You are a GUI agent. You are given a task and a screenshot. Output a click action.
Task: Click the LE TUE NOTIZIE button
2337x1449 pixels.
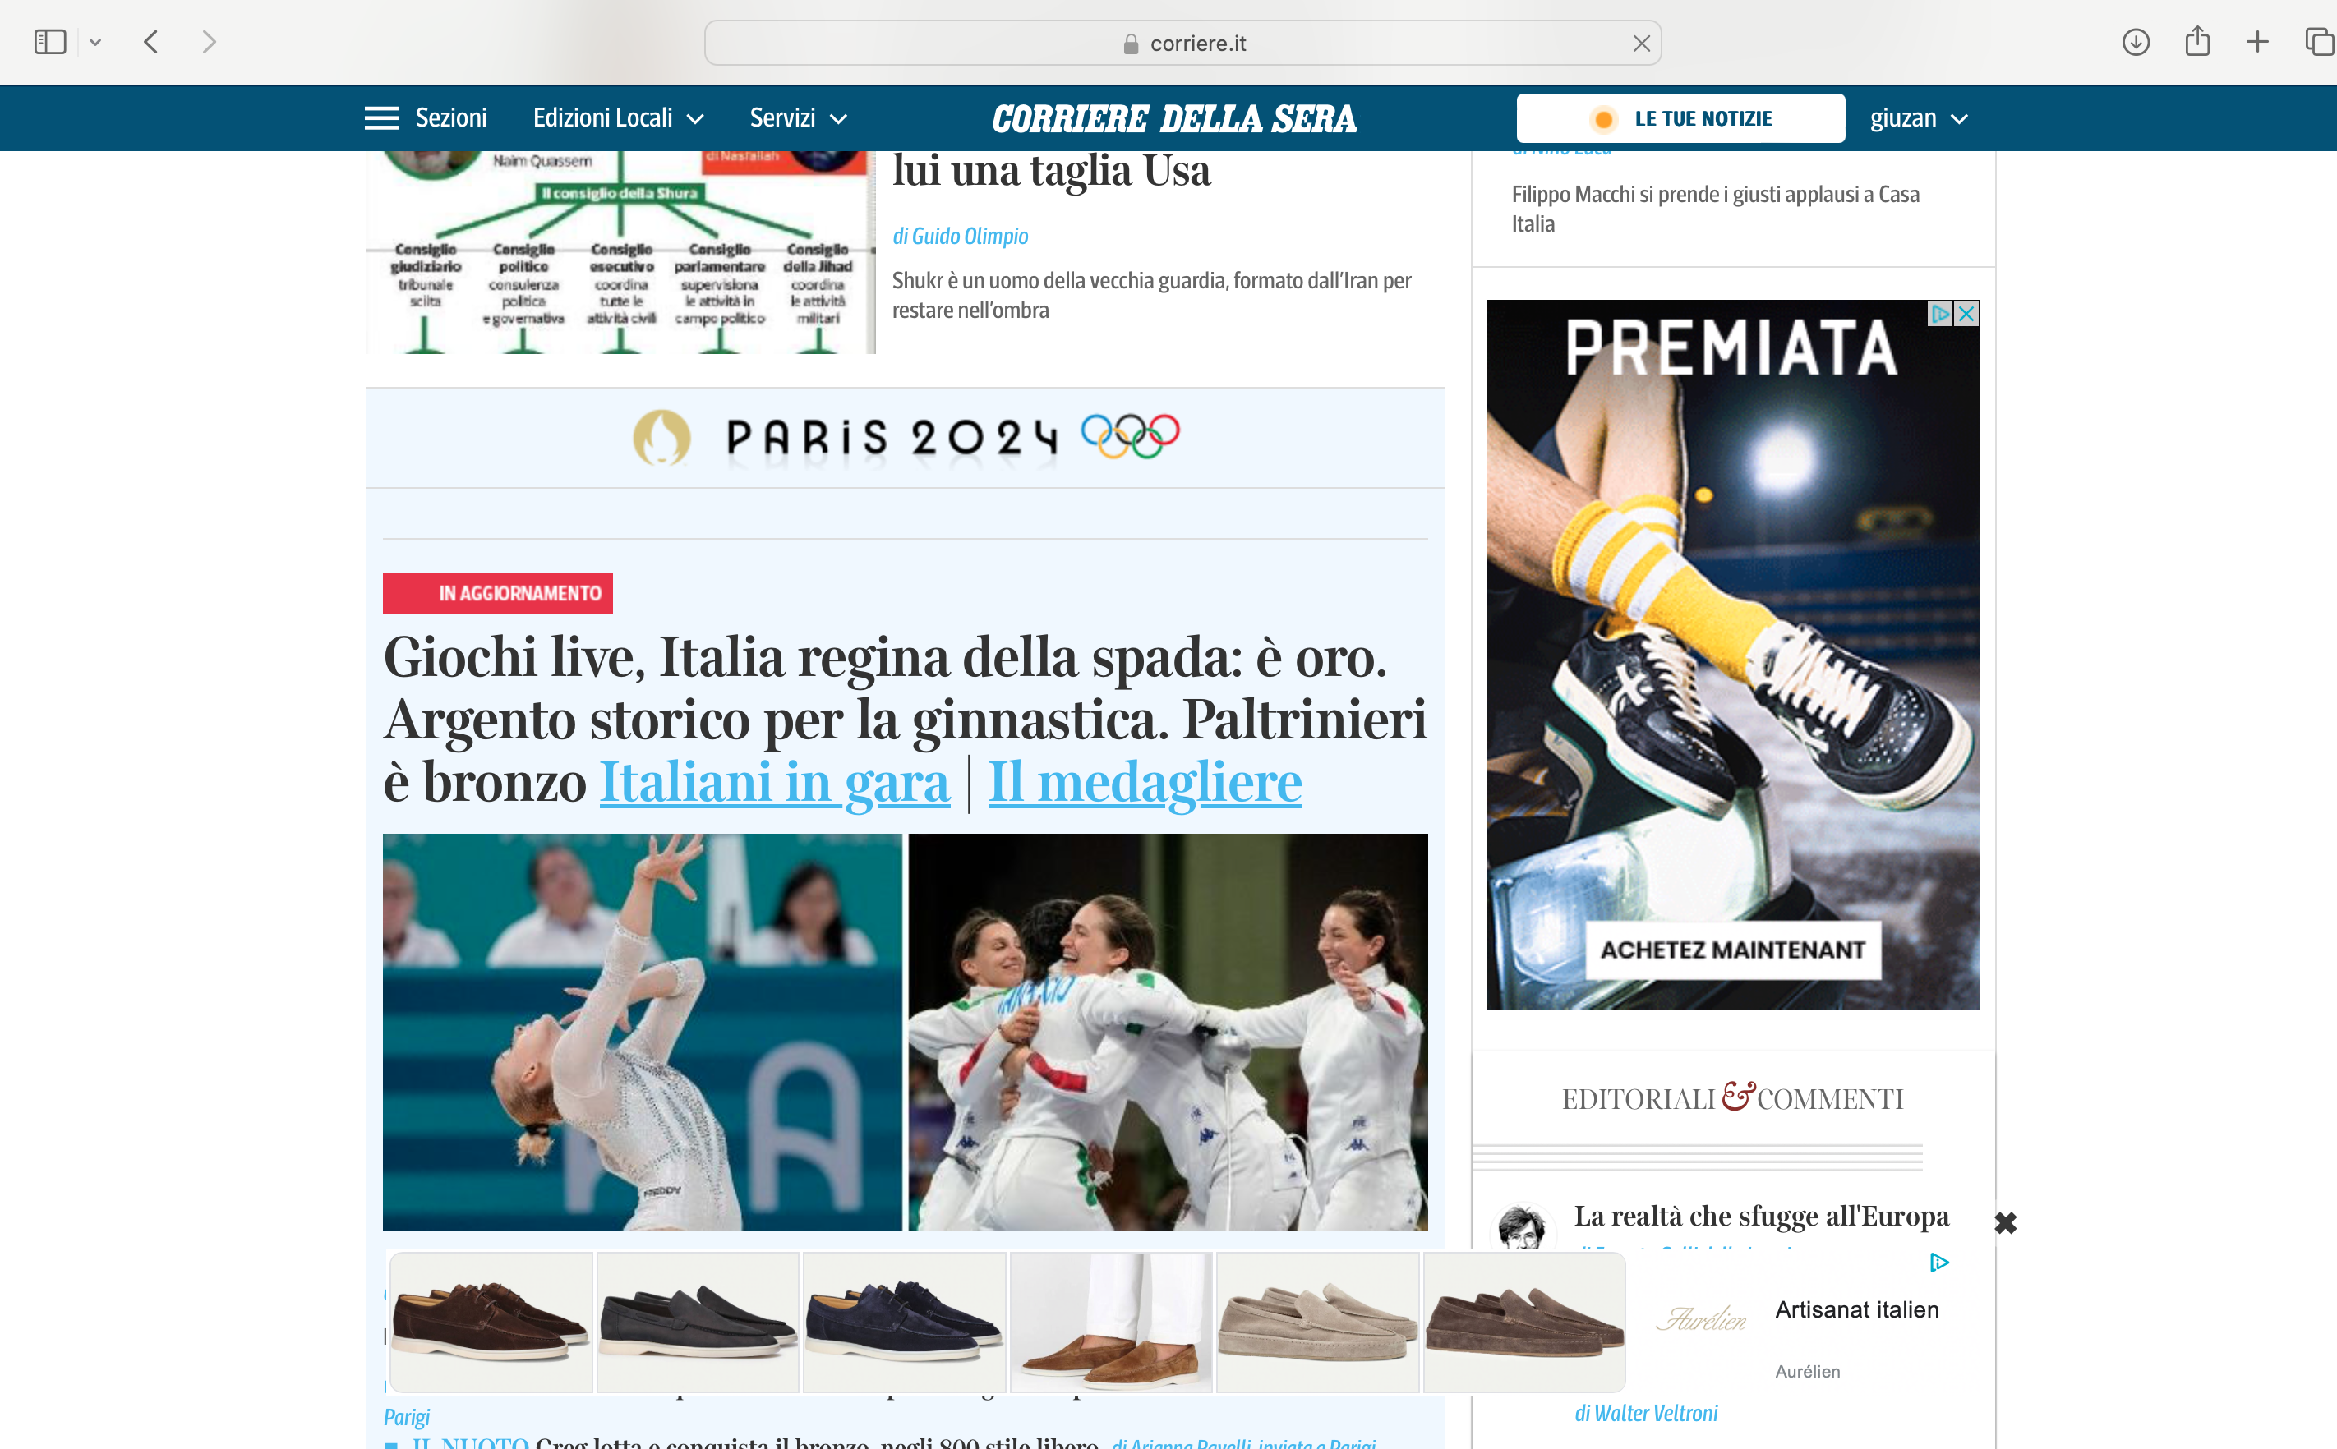[1680, 118]
